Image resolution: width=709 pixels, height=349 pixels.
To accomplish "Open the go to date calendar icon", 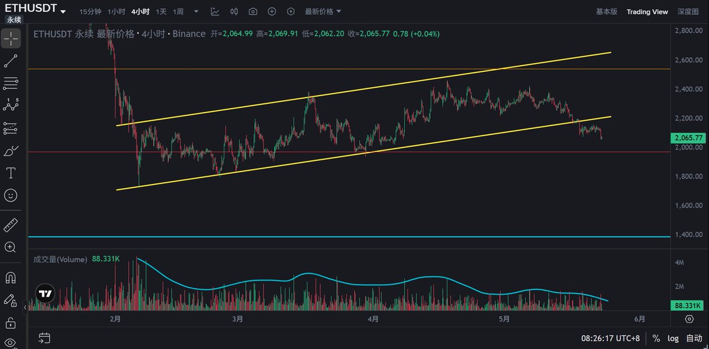I will tap(44, 338).
